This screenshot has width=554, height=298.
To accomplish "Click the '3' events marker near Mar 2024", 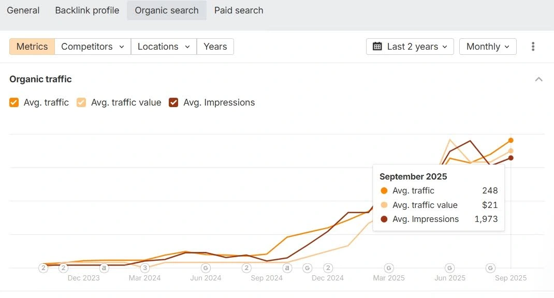I will click(145, 268).
